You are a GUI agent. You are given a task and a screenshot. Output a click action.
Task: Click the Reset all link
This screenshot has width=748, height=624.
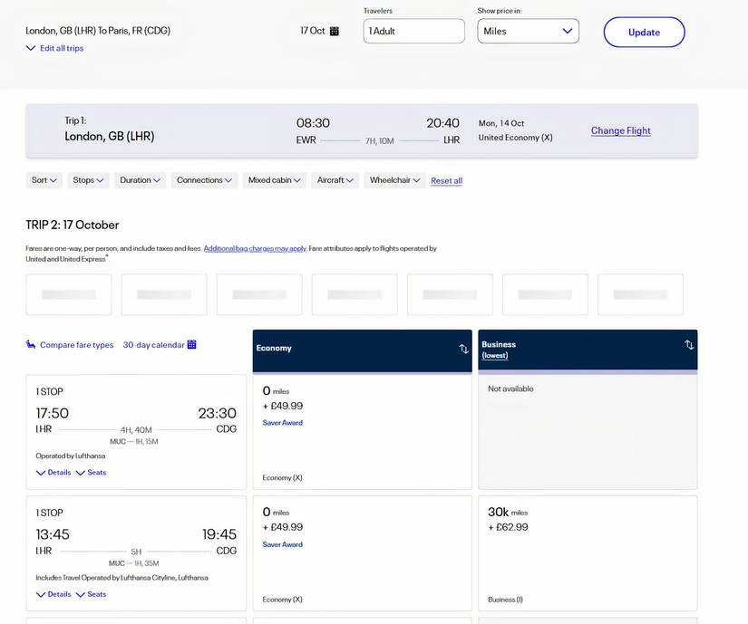pos(448,179)
